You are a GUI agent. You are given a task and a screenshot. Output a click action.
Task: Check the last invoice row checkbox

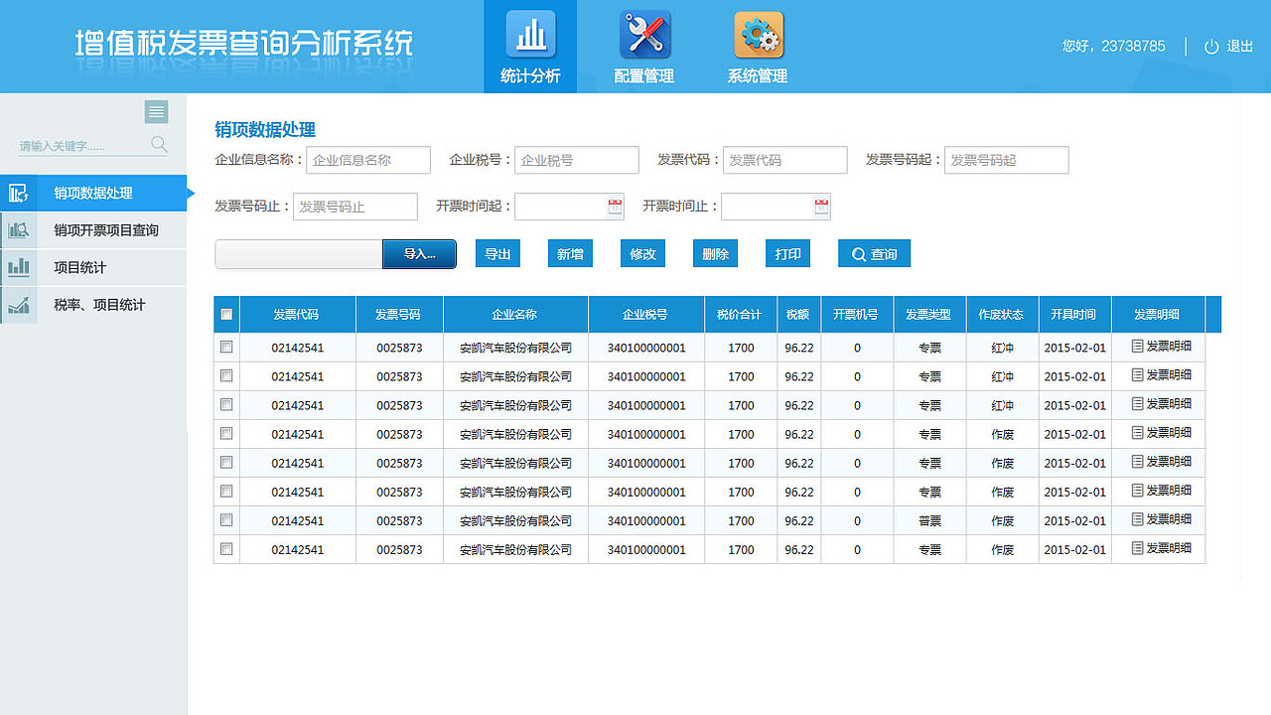tap(226, 548)
